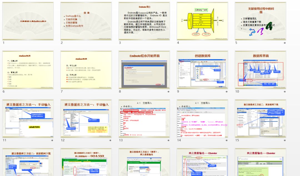Select bottom-row slide titled 方法二：直接联网下载
Screen dimensions: 300x176
click(28, 162)
